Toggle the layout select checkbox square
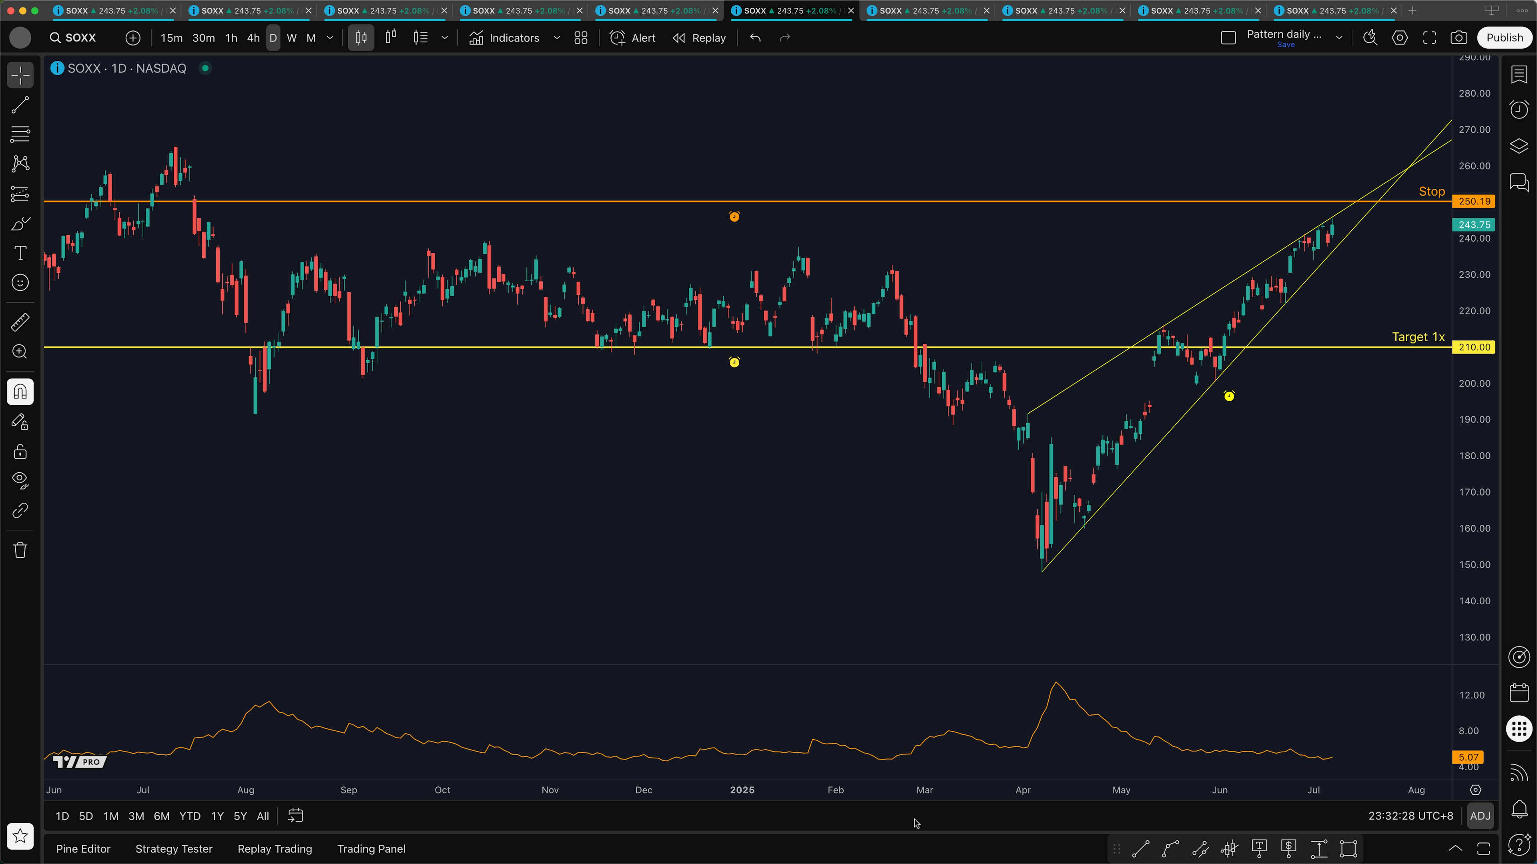The width and height of the screenshot is (1537, 864). click(1228, 38)
